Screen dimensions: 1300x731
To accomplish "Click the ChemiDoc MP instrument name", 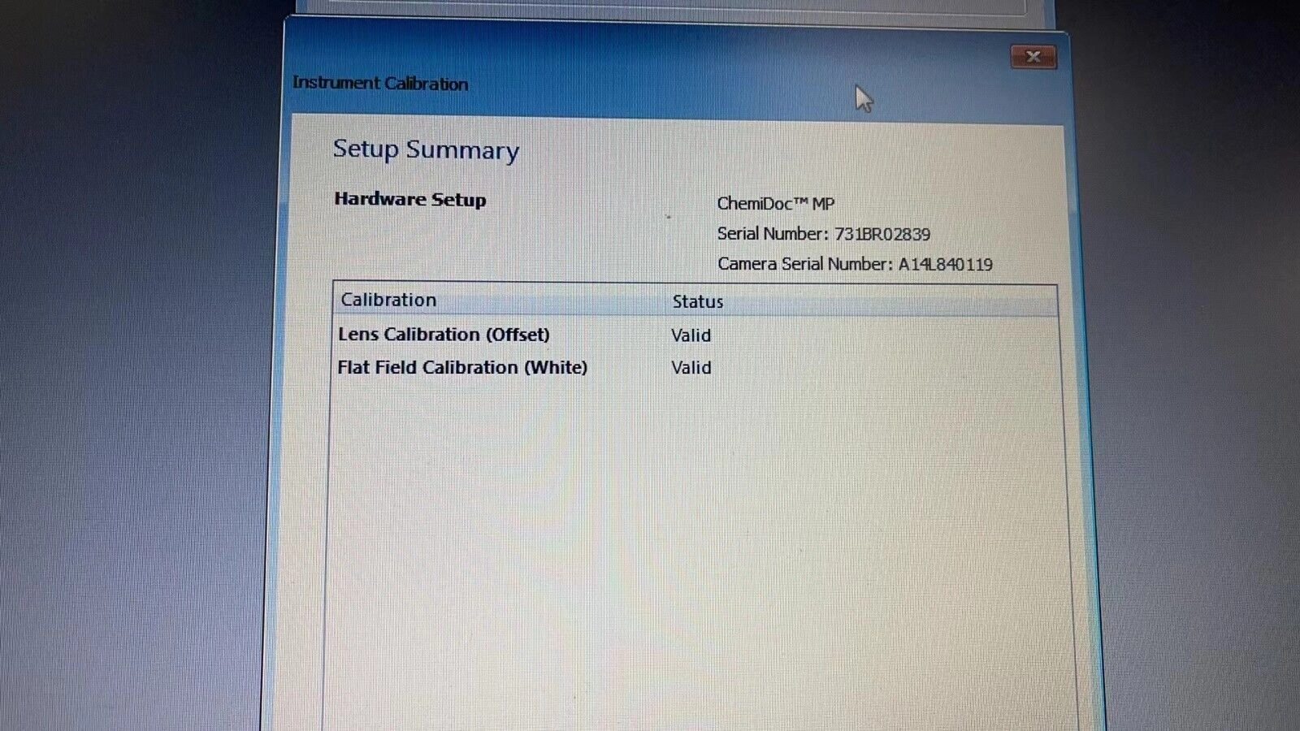I will [776, 204].
